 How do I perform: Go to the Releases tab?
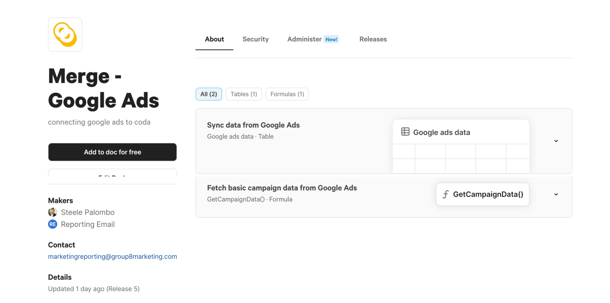(373, 39)
